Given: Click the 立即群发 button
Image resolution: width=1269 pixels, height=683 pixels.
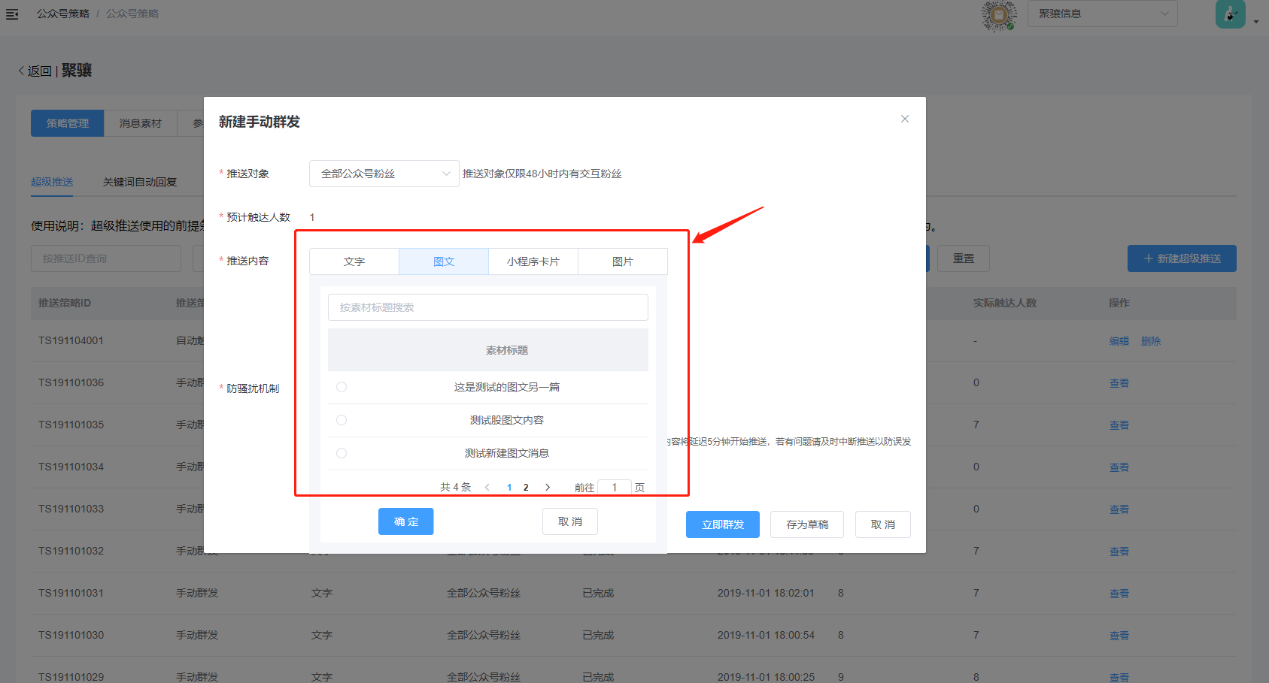Looking at the screenshot, I should point(722,524).
